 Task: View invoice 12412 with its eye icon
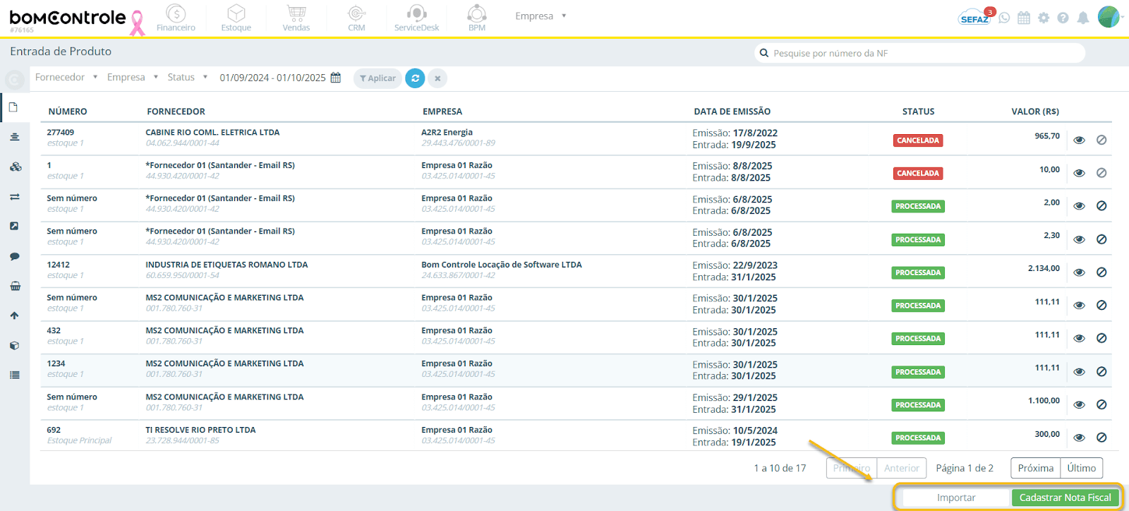click(x=1079, y=272)
